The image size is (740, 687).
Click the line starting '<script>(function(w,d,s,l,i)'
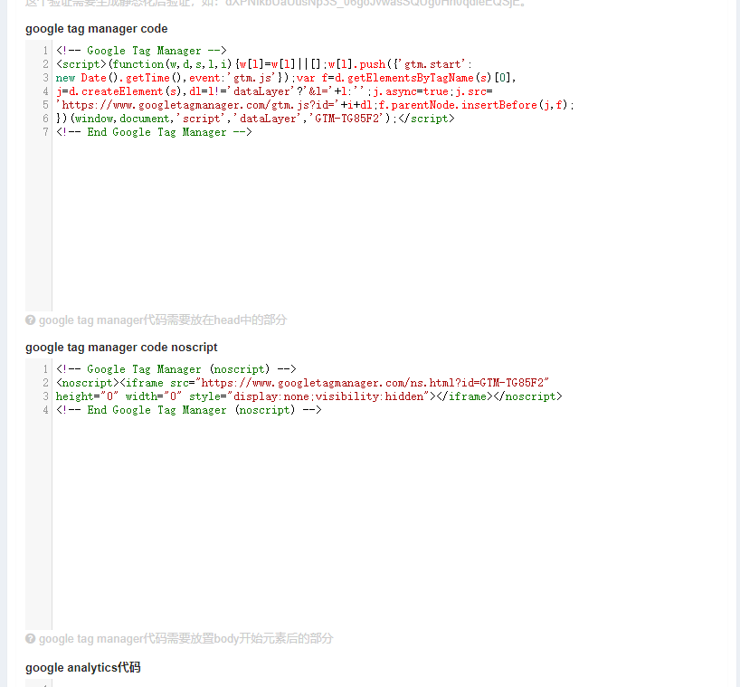click(x=264, y=64)
